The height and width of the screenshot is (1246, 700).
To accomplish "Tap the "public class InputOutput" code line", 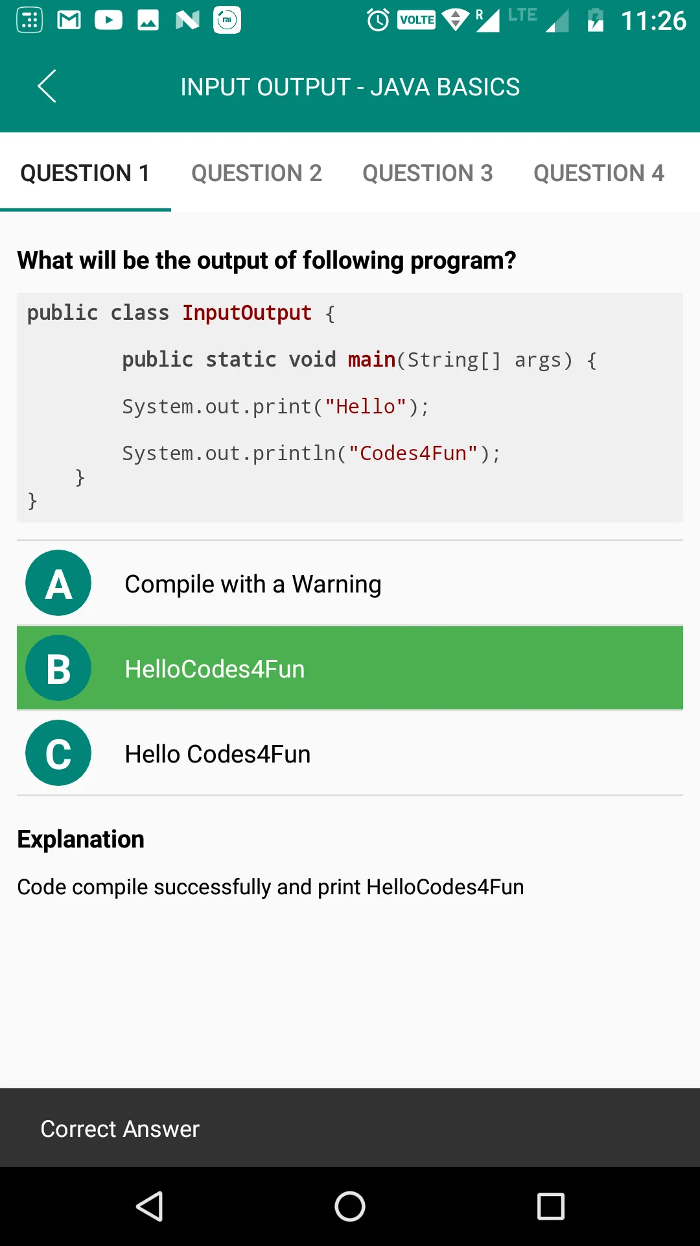I will (x=181, y=313).
